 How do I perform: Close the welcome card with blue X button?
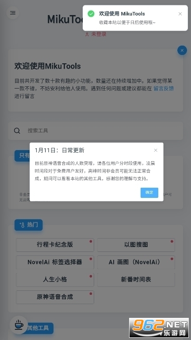click(x=182, y=50)
